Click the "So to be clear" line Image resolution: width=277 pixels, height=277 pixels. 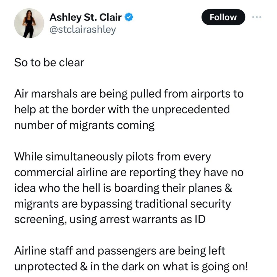[x=49, y=63]
